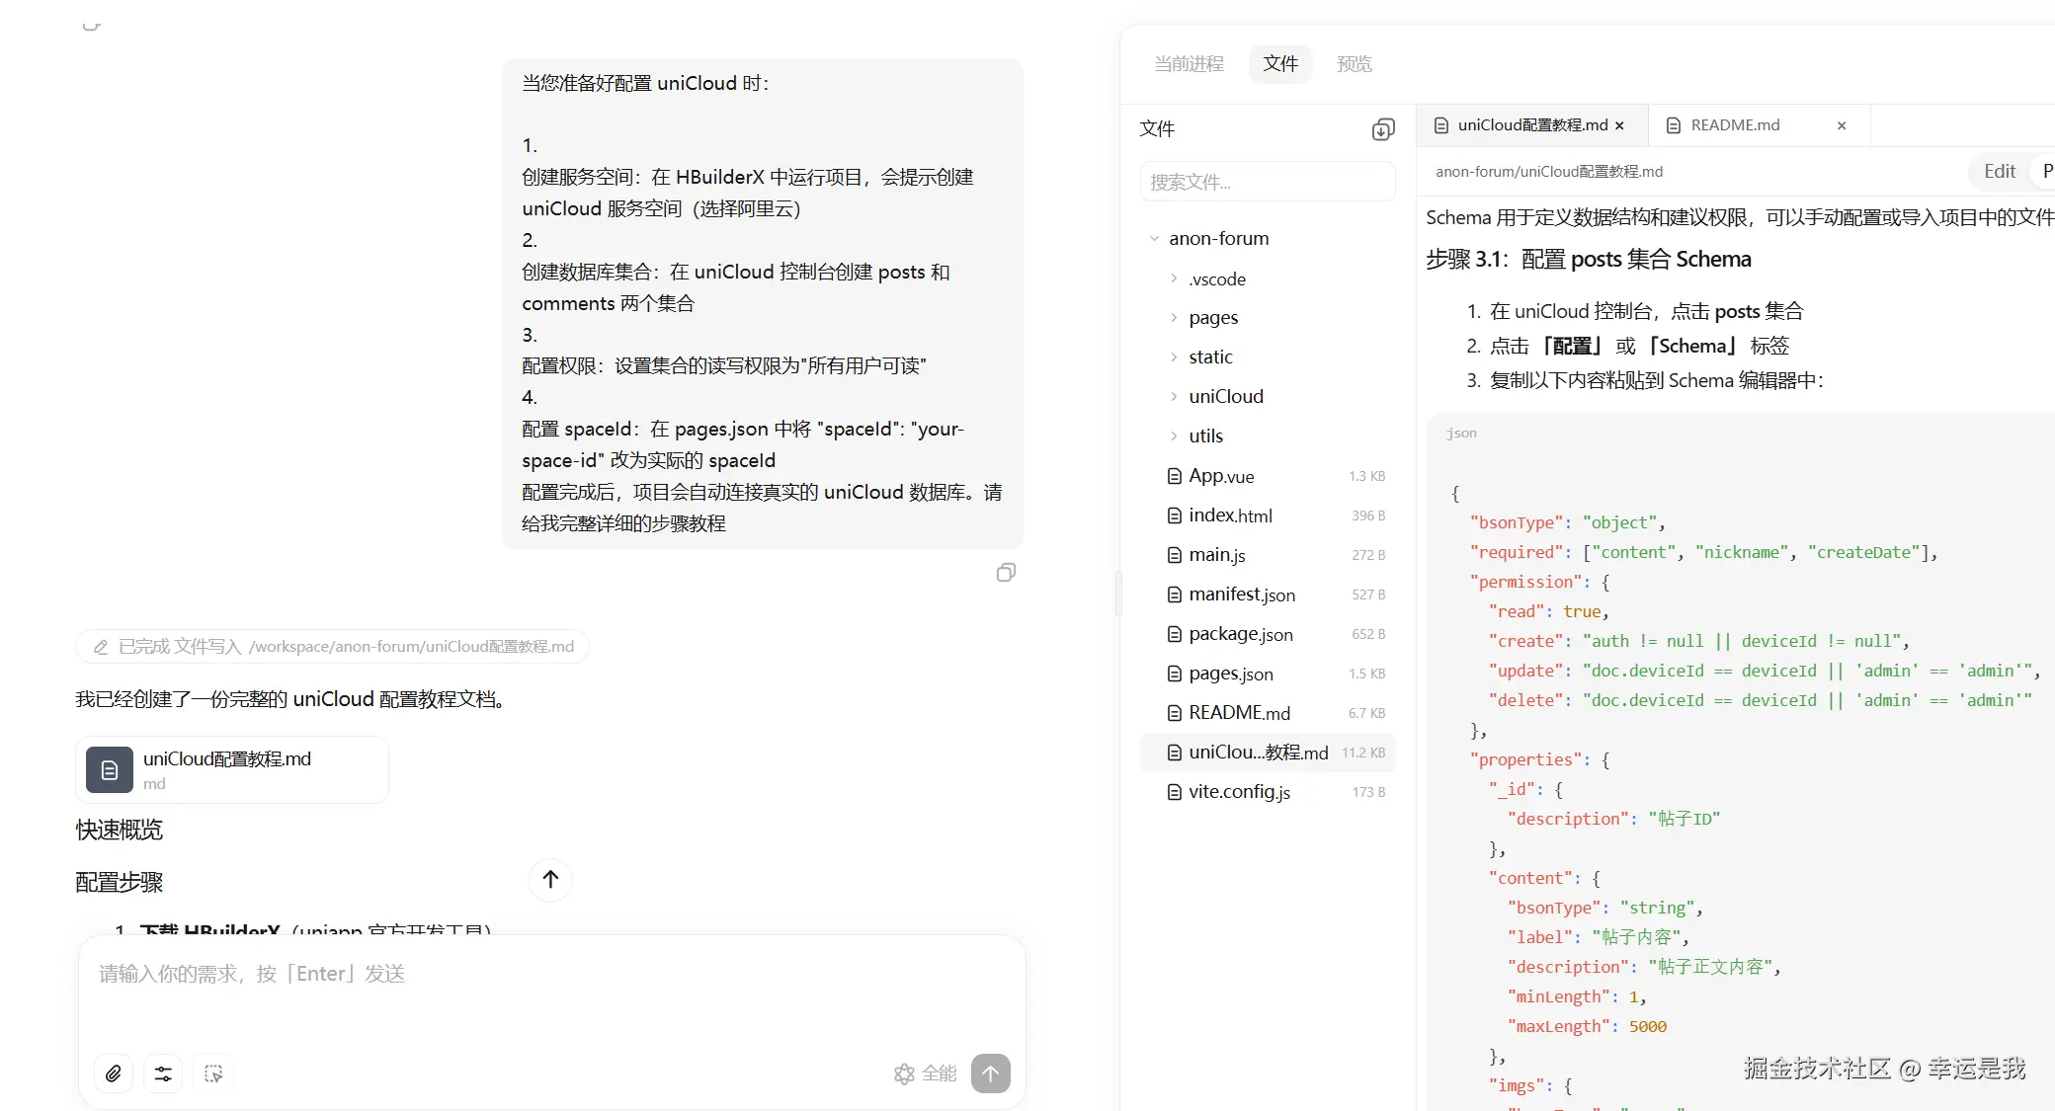This screenshot has height=1111, width=2055.
Task: Open uniCloud配置教程.md file card in chat
Action: [232, 769]
